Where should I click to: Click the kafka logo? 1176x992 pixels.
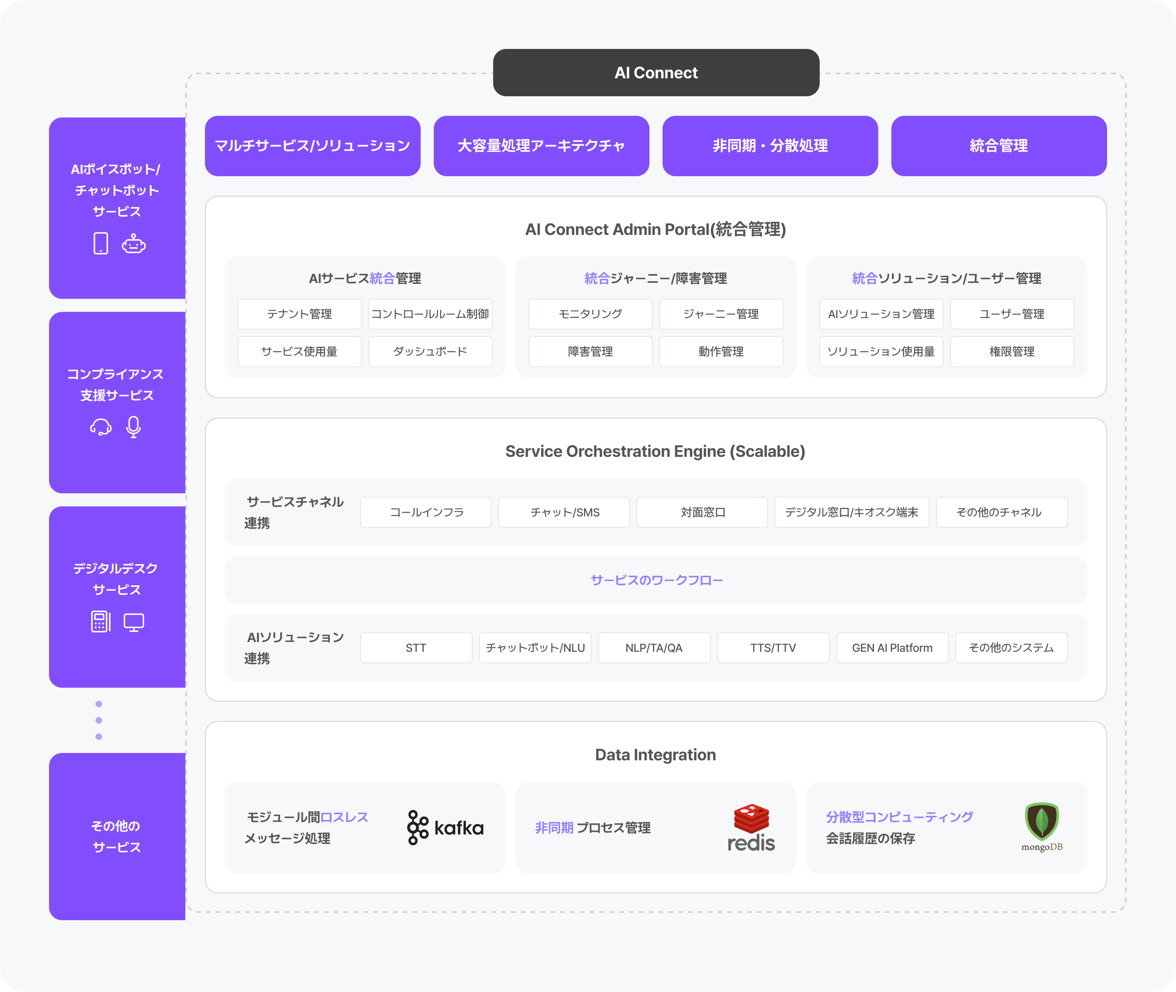click(x=445, y=828)
